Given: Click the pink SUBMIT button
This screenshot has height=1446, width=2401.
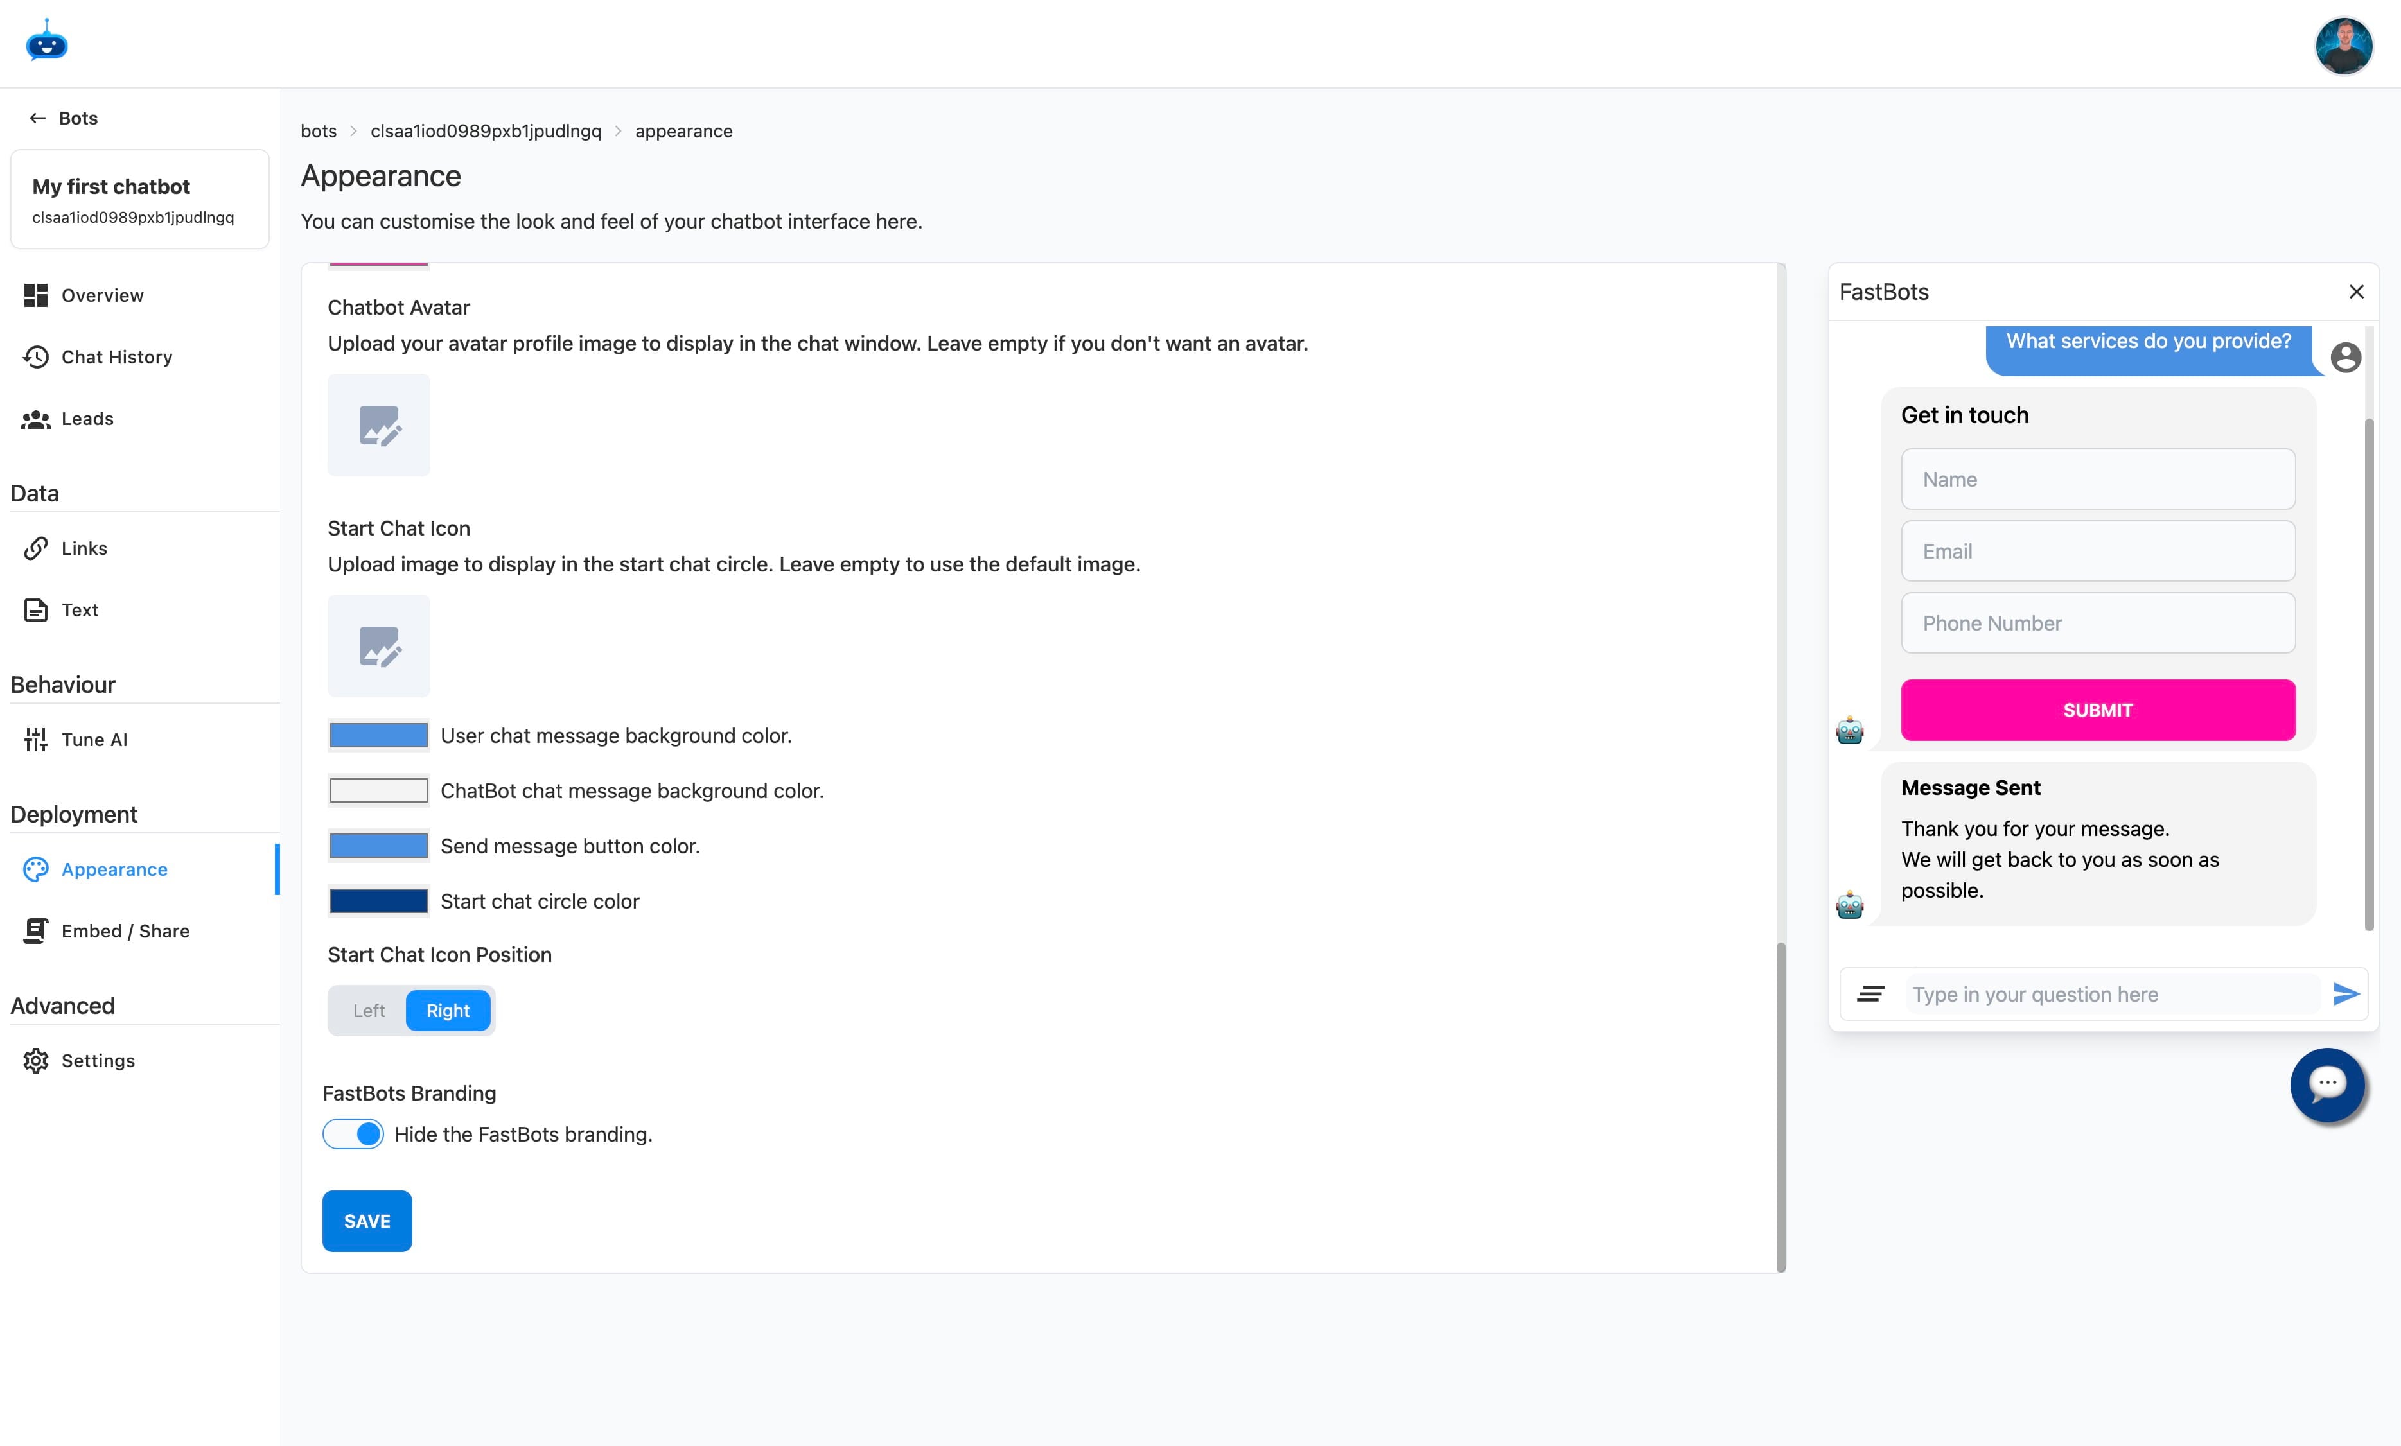Looking at the screenshot, I should point(2097,710).
